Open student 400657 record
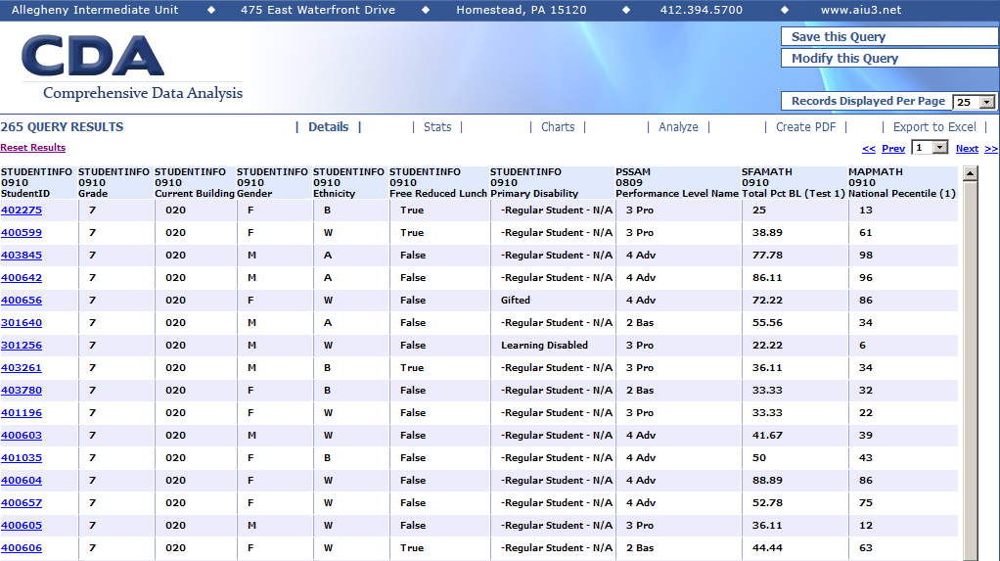1000x561 pixels. tap(22, 503)
